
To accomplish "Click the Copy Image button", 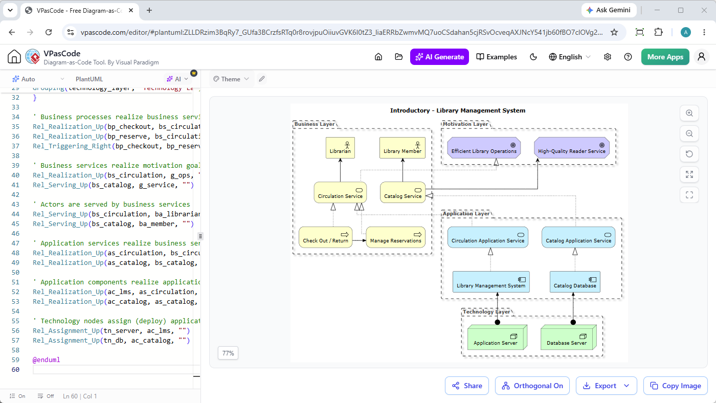I will tap(676, 386).
